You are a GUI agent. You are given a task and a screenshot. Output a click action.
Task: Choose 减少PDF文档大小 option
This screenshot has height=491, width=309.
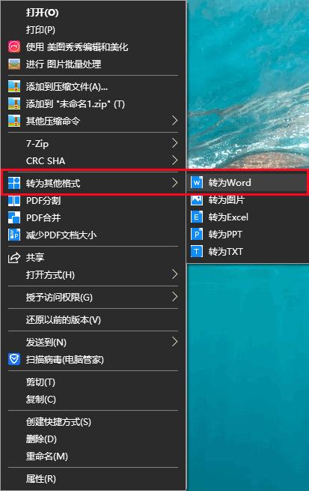[94, 235]
